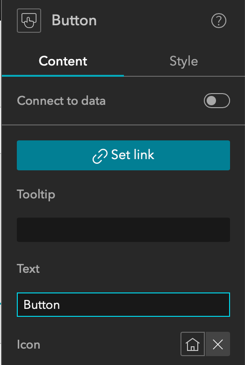Viewport: 245px width, 365px height.
Task: Click the Button widget icon in header
Action: point(29,21)
